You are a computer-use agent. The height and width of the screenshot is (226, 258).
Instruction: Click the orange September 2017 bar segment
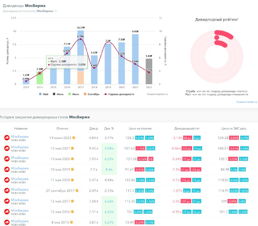(80, 78)
